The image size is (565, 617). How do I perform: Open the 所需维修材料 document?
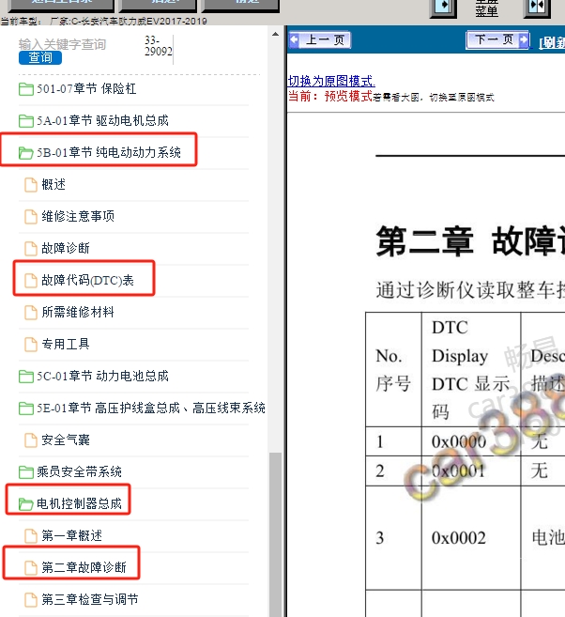[69, 312]
